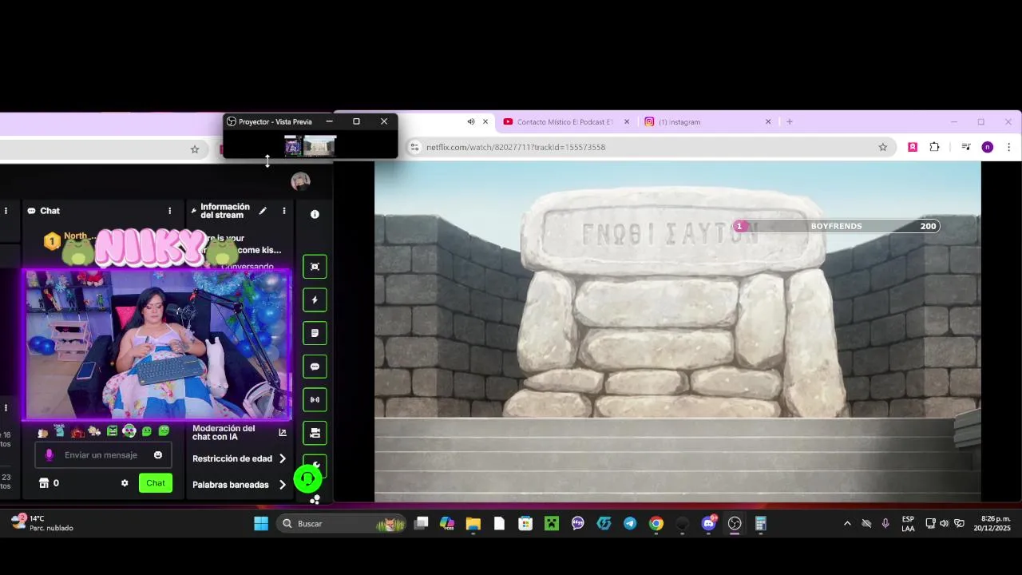Open site info icon beside Netflix URL

414,147
